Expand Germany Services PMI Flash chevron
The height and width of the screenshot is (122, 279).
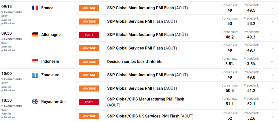point(272,48)
